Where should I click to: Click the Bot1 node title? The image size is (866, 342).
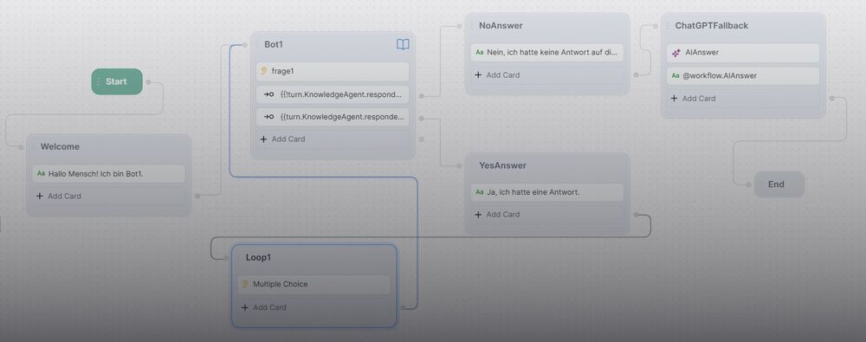click(x=274, y=45)
